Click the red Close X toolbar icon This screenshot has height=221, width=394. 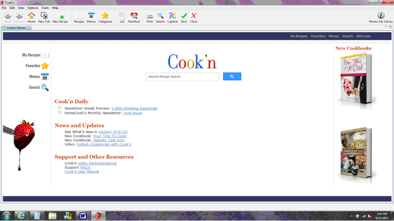(194, 17)
